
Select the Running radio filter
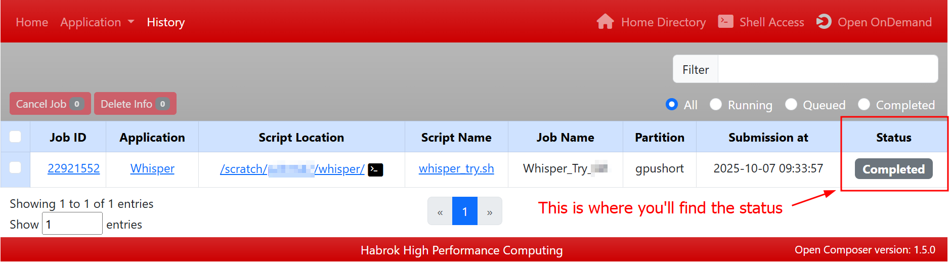716,104
